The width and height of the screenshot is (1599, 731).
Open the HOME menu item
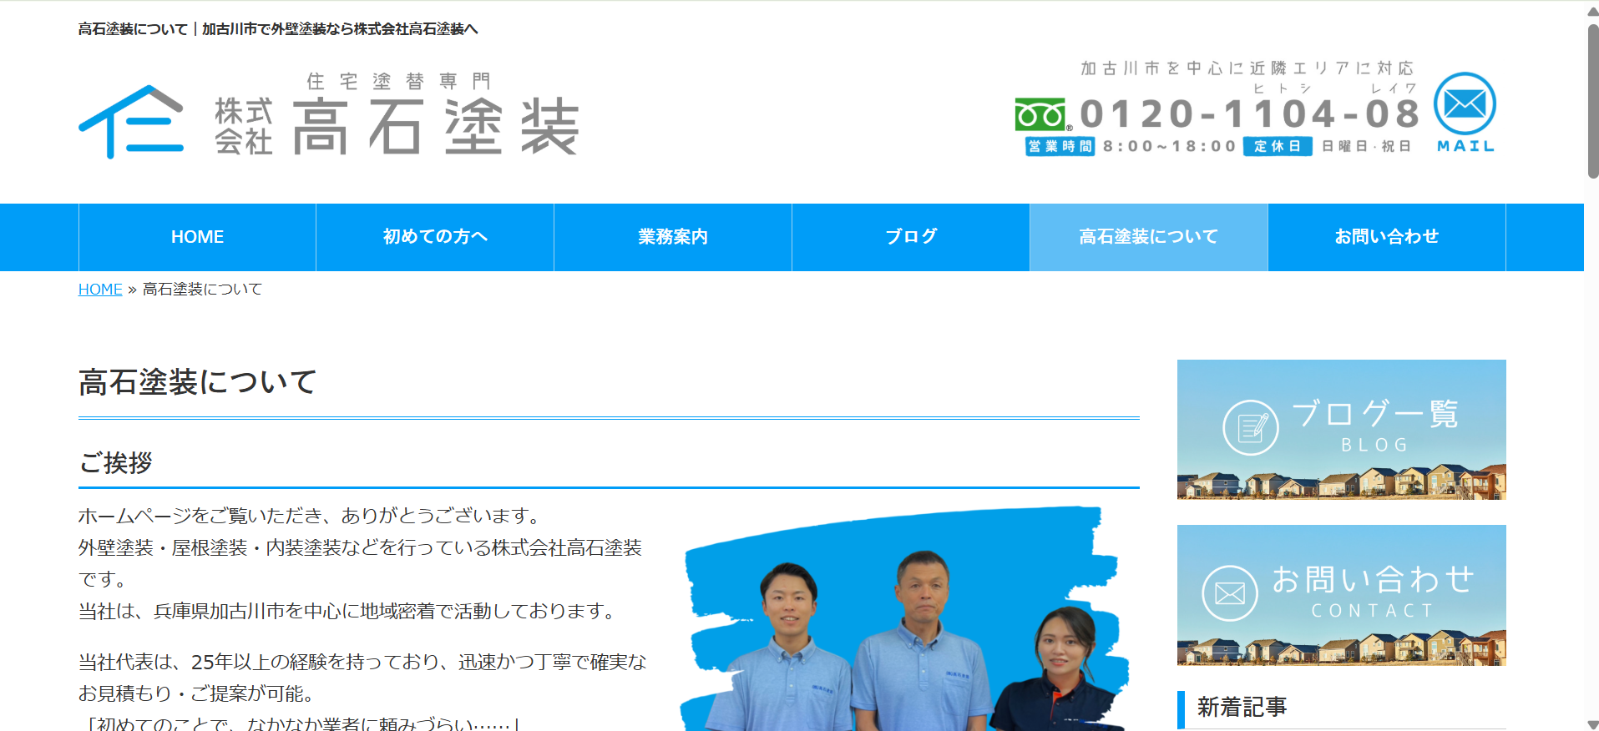pyautogui.click(x=197, y=237)
